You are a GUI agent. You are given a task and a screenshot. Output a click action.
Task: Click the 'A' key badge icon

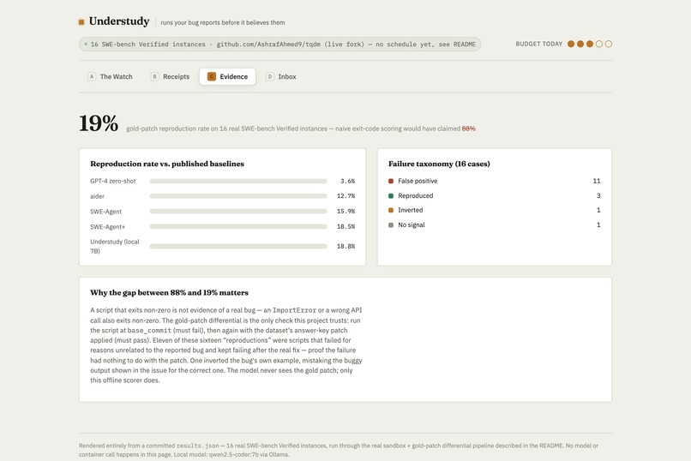pyautogui.click(x=92, y=76)
